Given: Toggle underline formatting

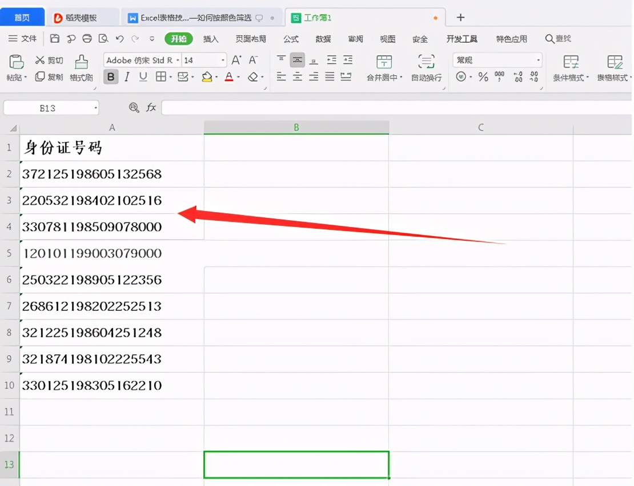Looking at the screenshot, I should pyautogui.click(x=143, y=76).
